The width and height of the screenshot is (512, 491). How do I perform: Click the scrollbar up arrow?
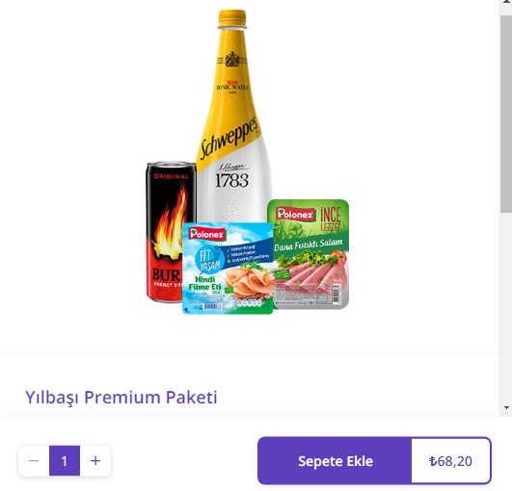point(506,2)
